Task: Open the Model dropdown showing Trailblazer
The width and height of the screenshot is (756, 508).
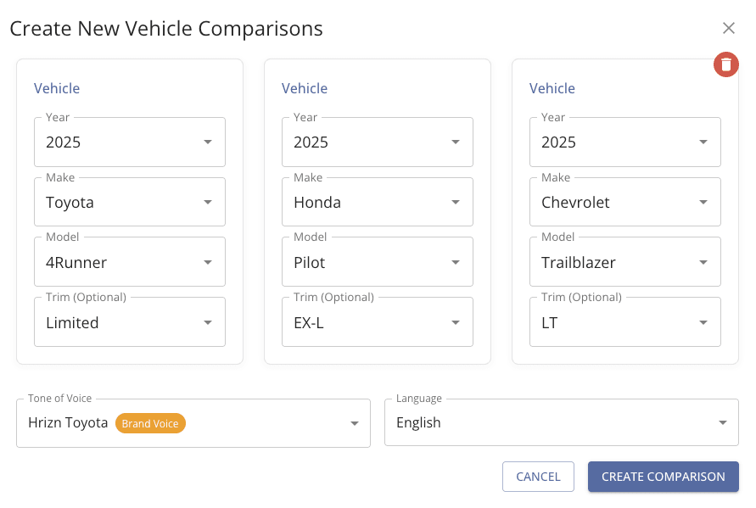Action: (x=625, y=263)
